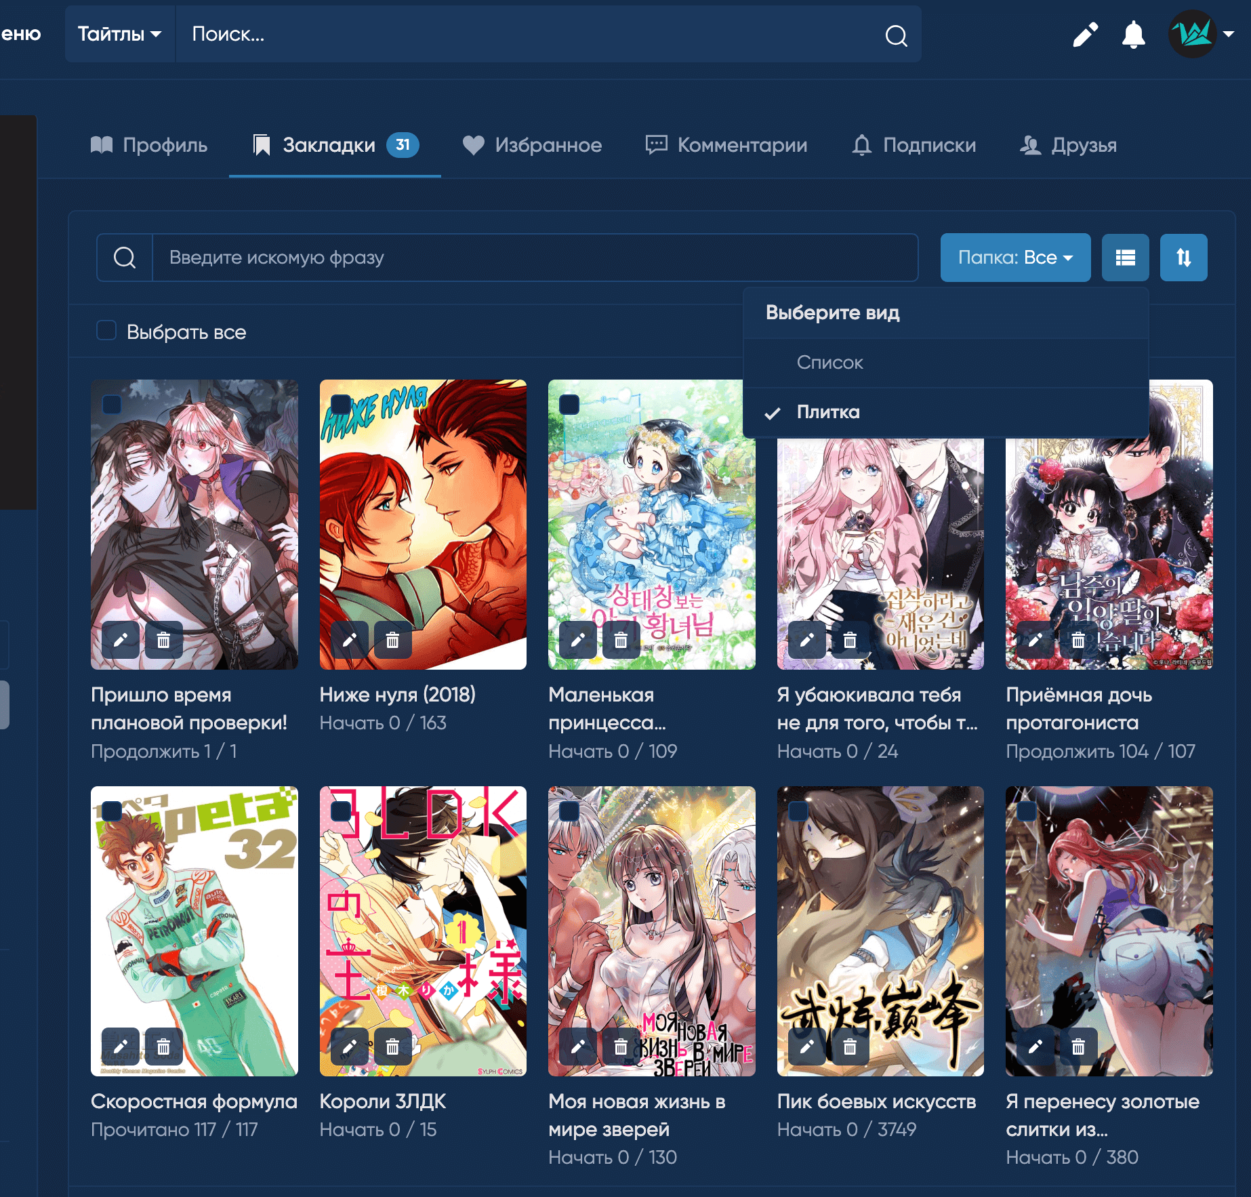Click the user avatar in header
Screen dimensions: 1251x1197
pyautogui.click(x=1193, y=34)
